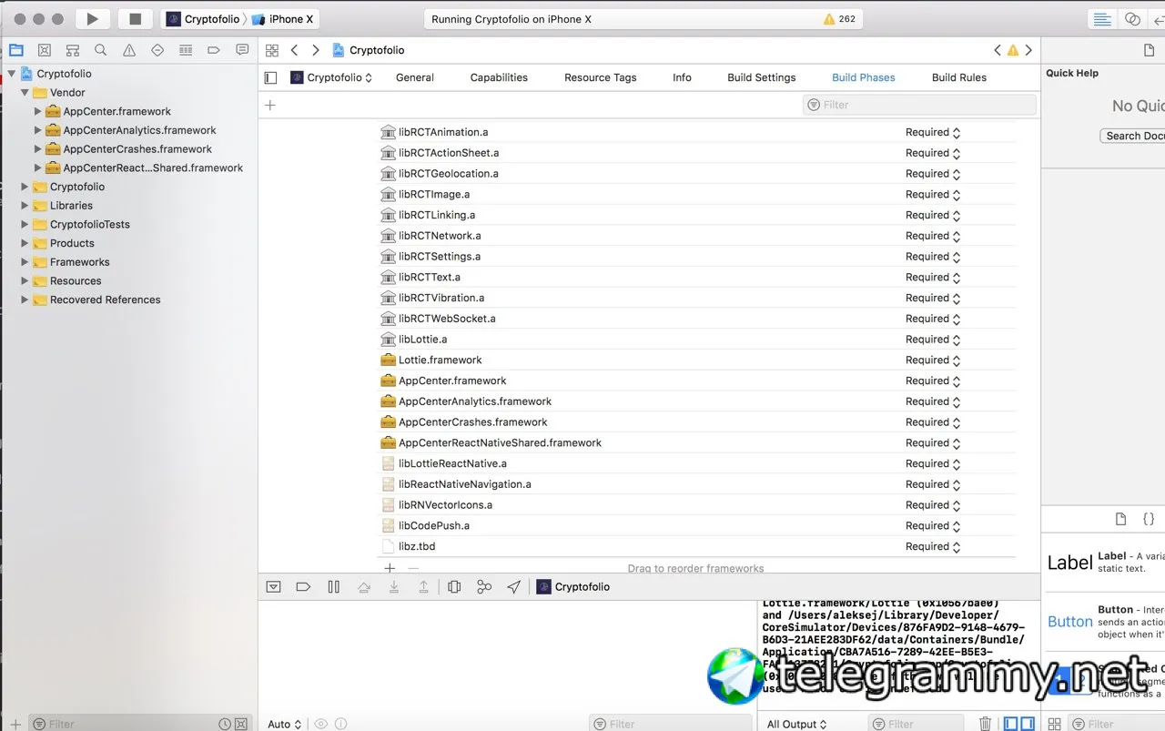Click the Search Documentation button

pos(1132,136)
